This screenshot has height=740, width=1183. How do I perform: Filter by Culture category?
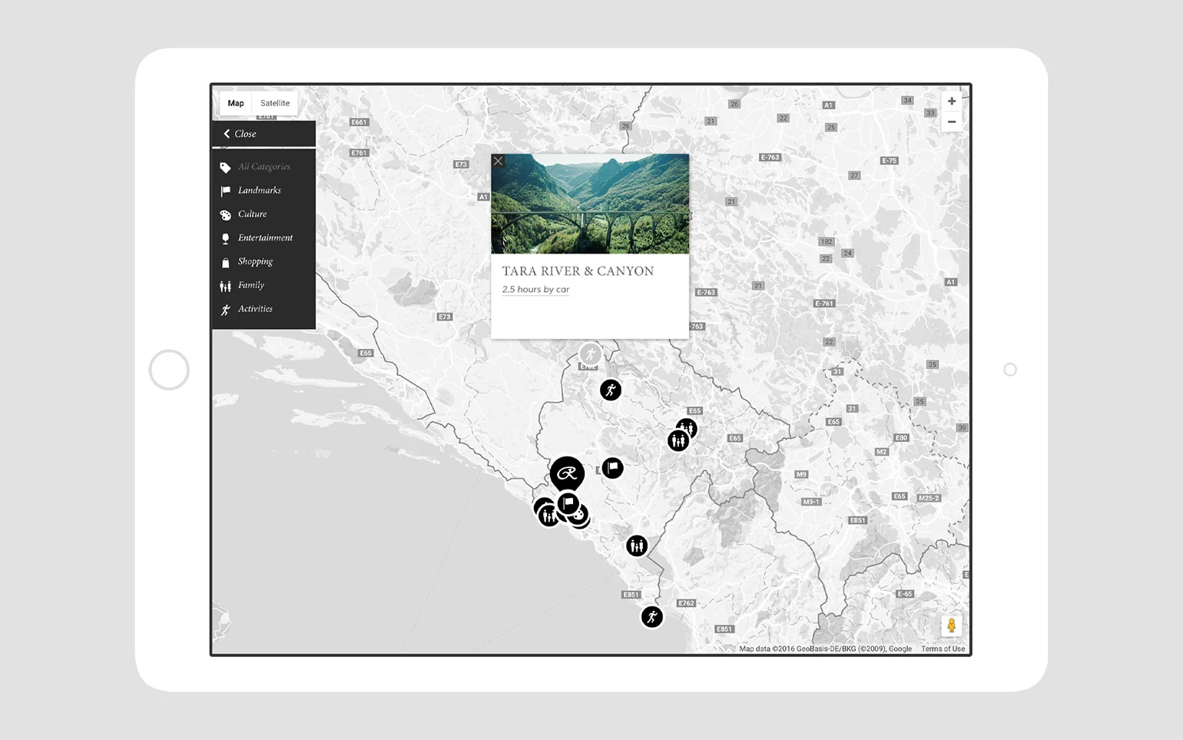click(252, 214)
